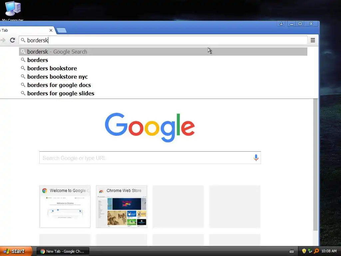Click the security shield tray icon

[304, 251]
